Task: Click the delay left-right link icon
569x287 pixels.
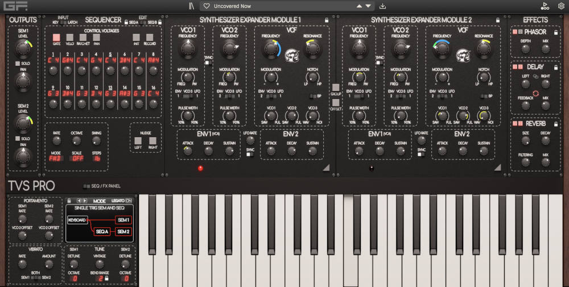Action: [535, 76]
